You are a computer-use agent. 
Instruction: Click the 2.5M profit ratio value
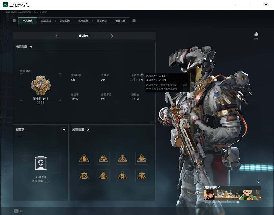click(135, 99)
